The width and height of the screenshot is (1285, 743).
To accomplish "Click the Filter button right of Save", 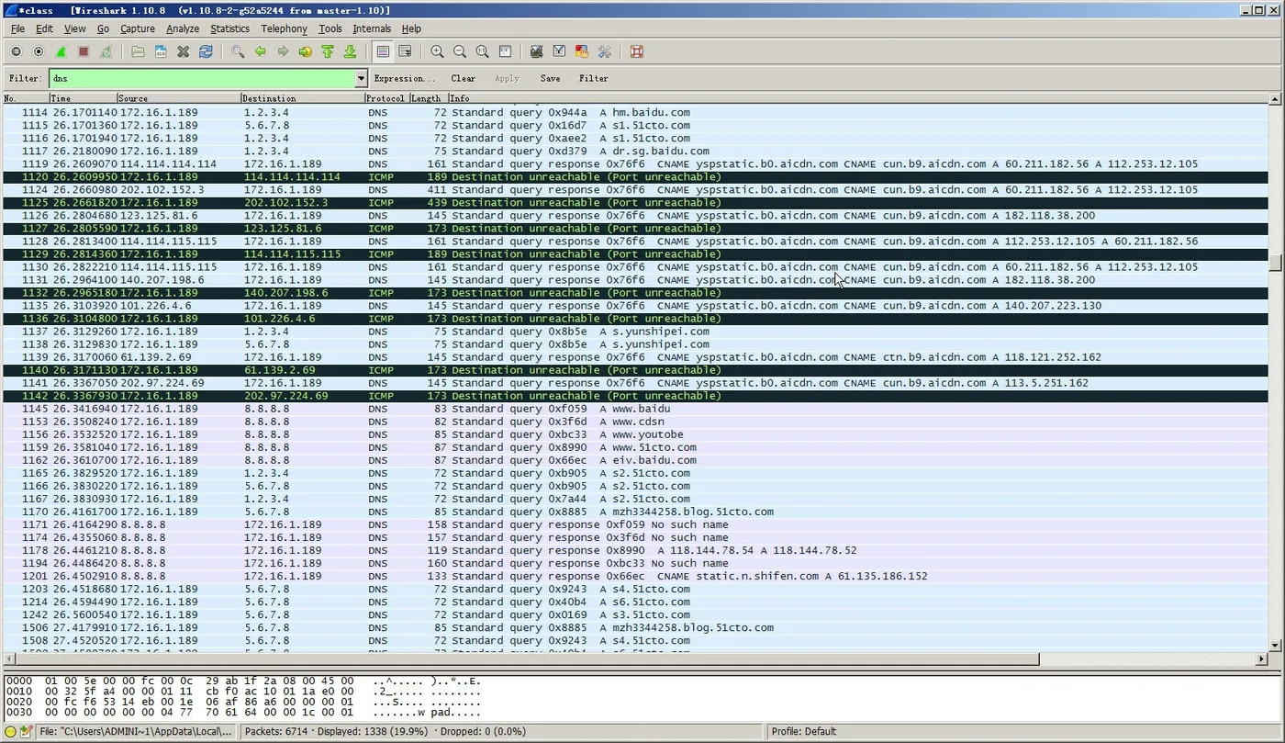I will (594, 79).
